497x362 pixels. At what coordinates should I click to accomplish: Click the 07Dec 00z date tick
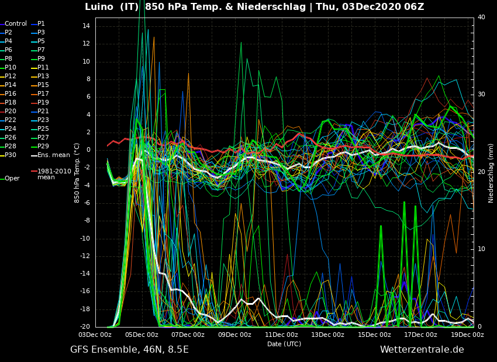click(x=188, y=335)
